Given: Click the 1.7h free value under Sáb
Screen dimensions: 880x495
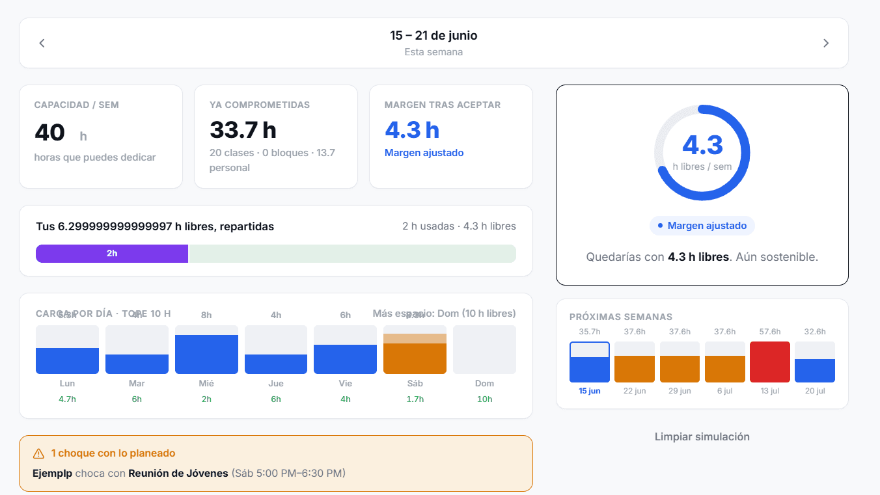Looking at the screenshot, I should point(415,399).
